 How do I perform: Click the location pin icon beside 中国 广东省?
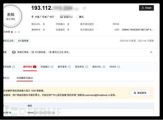click(x=32, y=17)
